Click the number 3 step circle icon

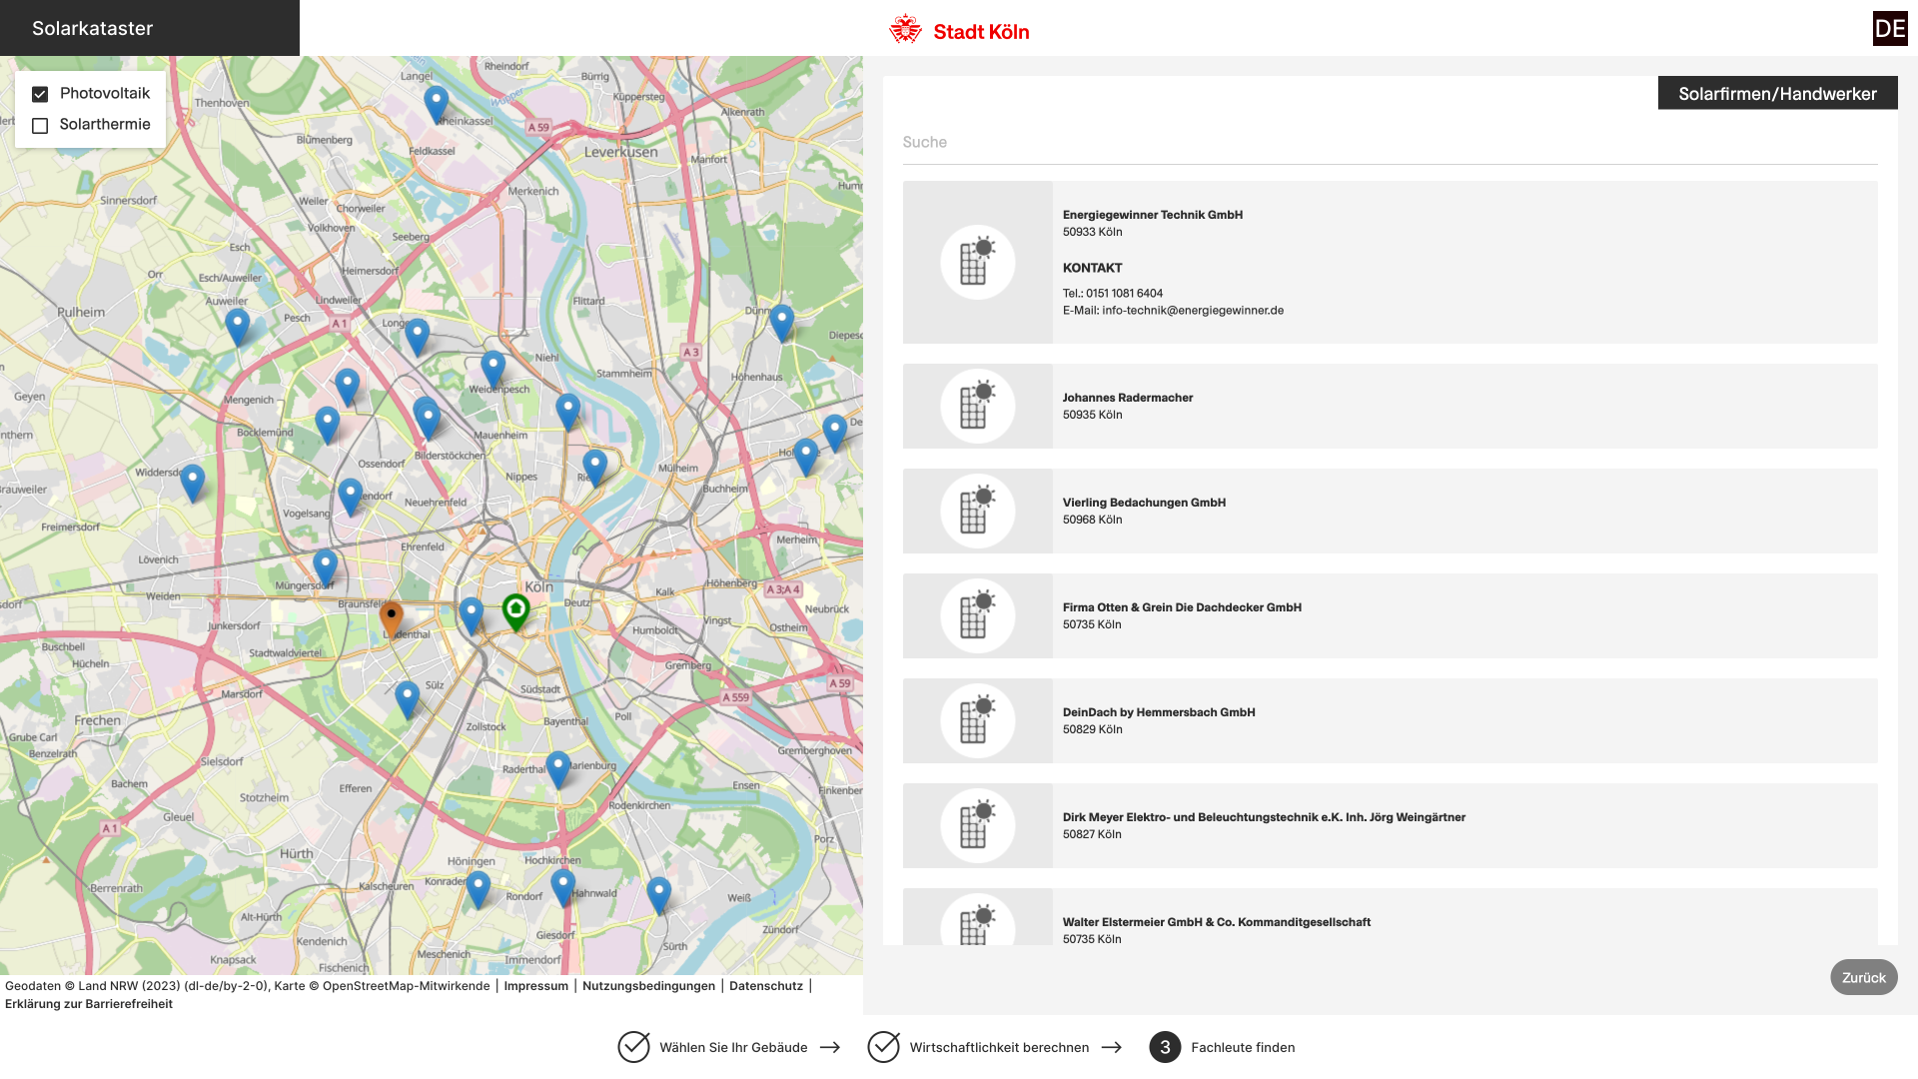(x=1165, y=1047)
